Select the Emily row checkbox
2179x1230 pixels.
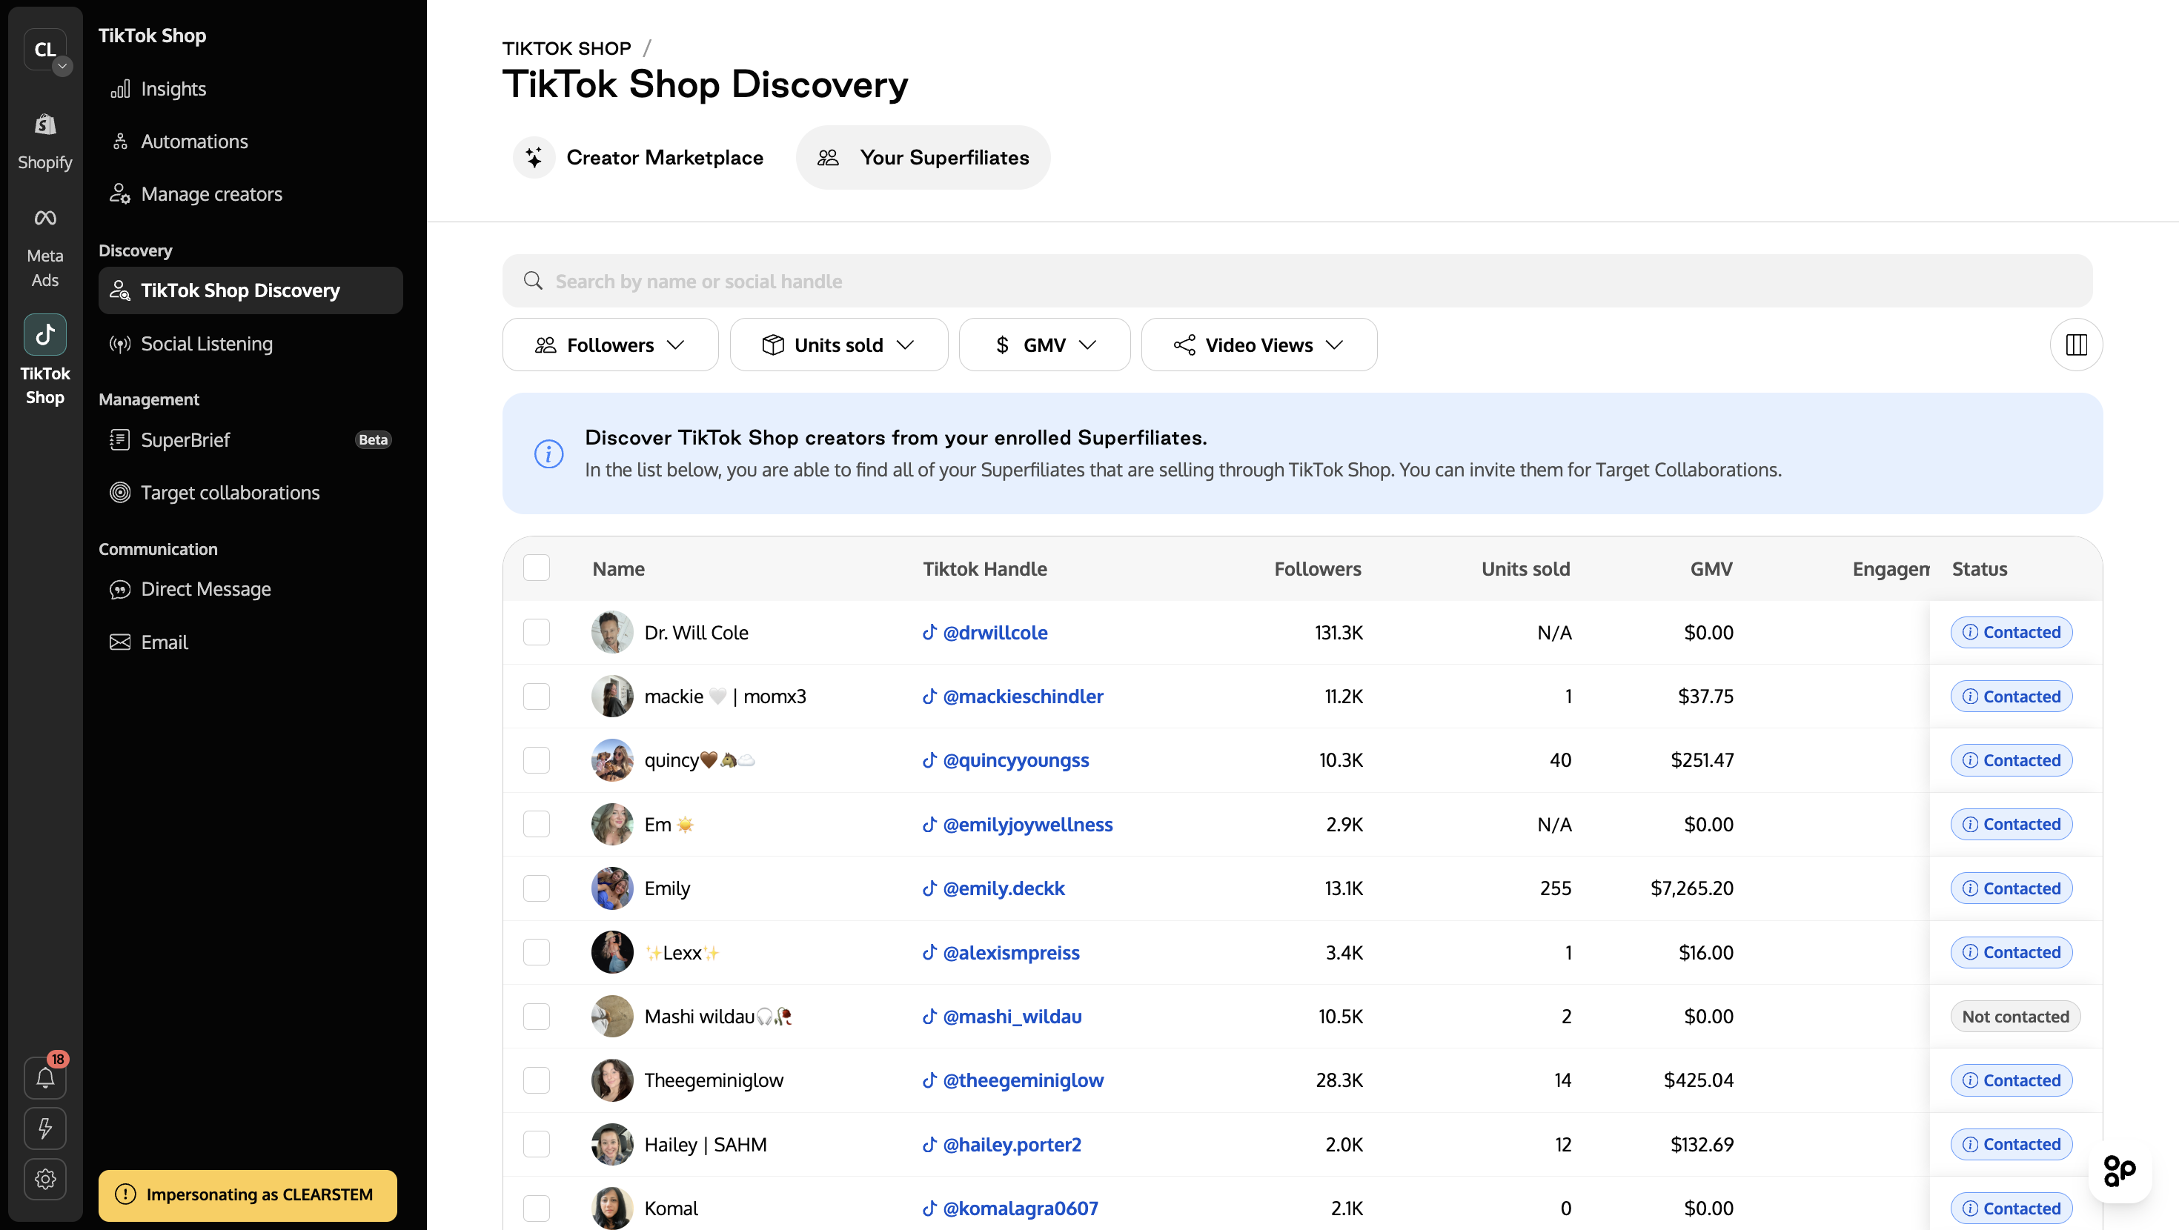537,888
